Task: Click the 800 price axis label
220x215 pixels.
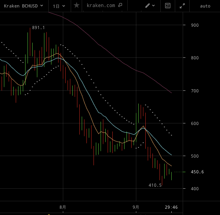Action: [x=195, y=58]
